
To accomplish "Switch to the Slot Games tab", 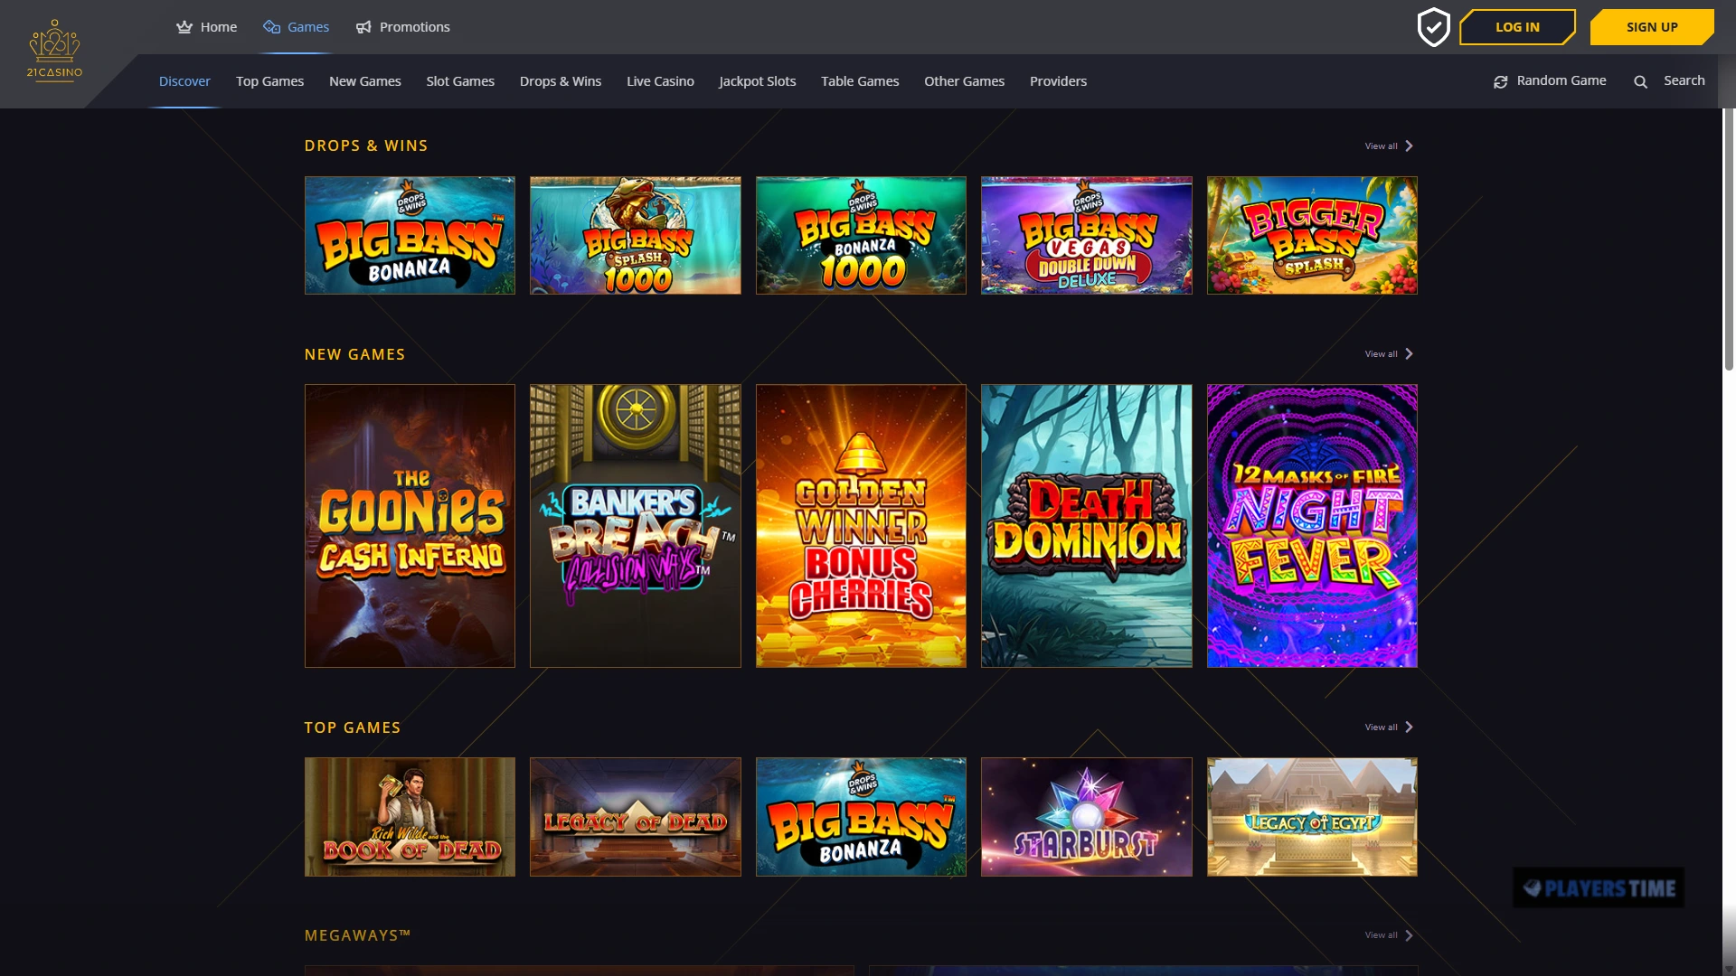I will 460,81.
